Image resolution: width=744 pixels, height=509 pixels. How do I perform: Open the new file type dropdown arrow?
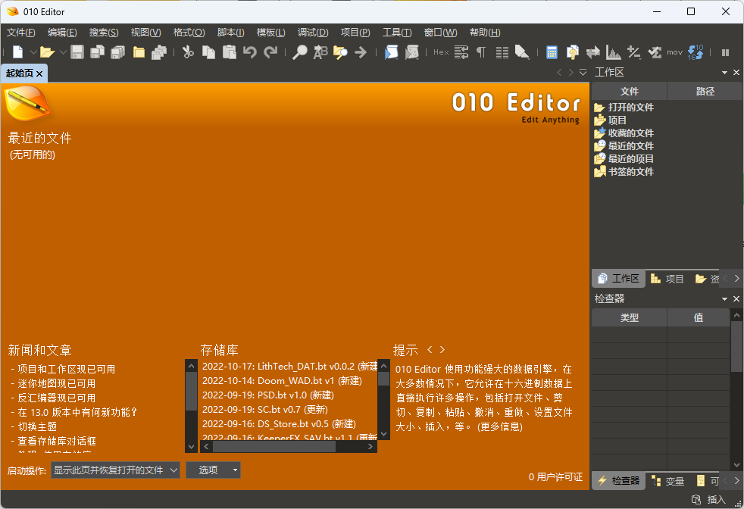33,52
